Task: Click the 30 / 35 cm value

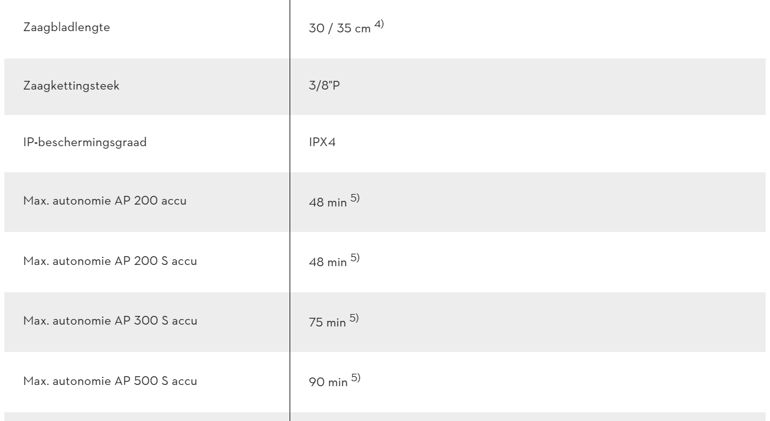Action: coord(339,29)
